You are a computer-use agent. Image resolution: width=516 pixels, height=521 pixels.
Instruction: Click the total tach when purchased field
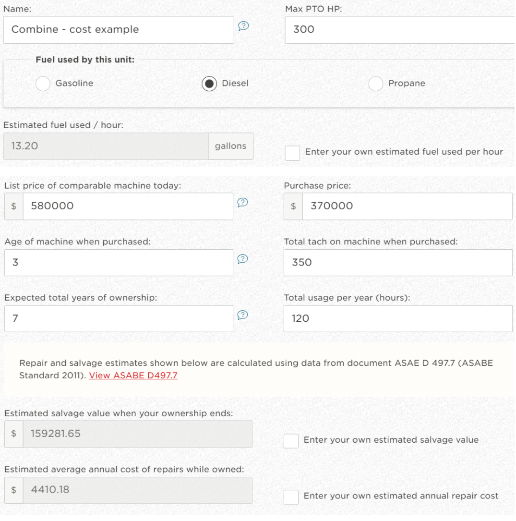(398, 263)
